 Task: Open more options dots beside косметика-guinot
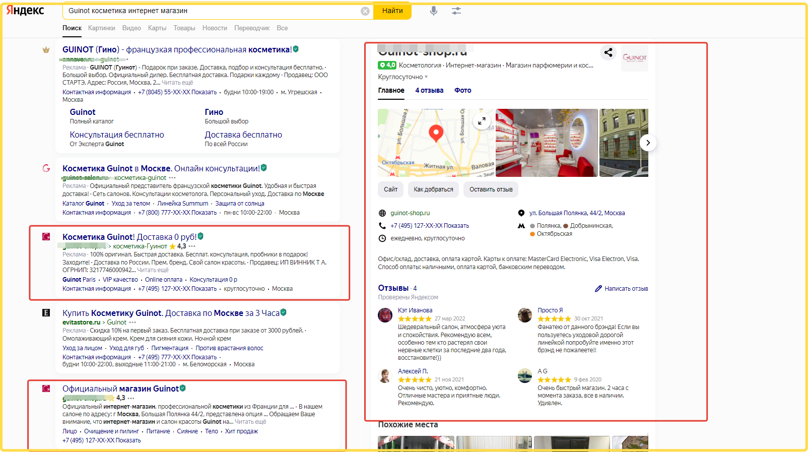[x=172, y=178]
